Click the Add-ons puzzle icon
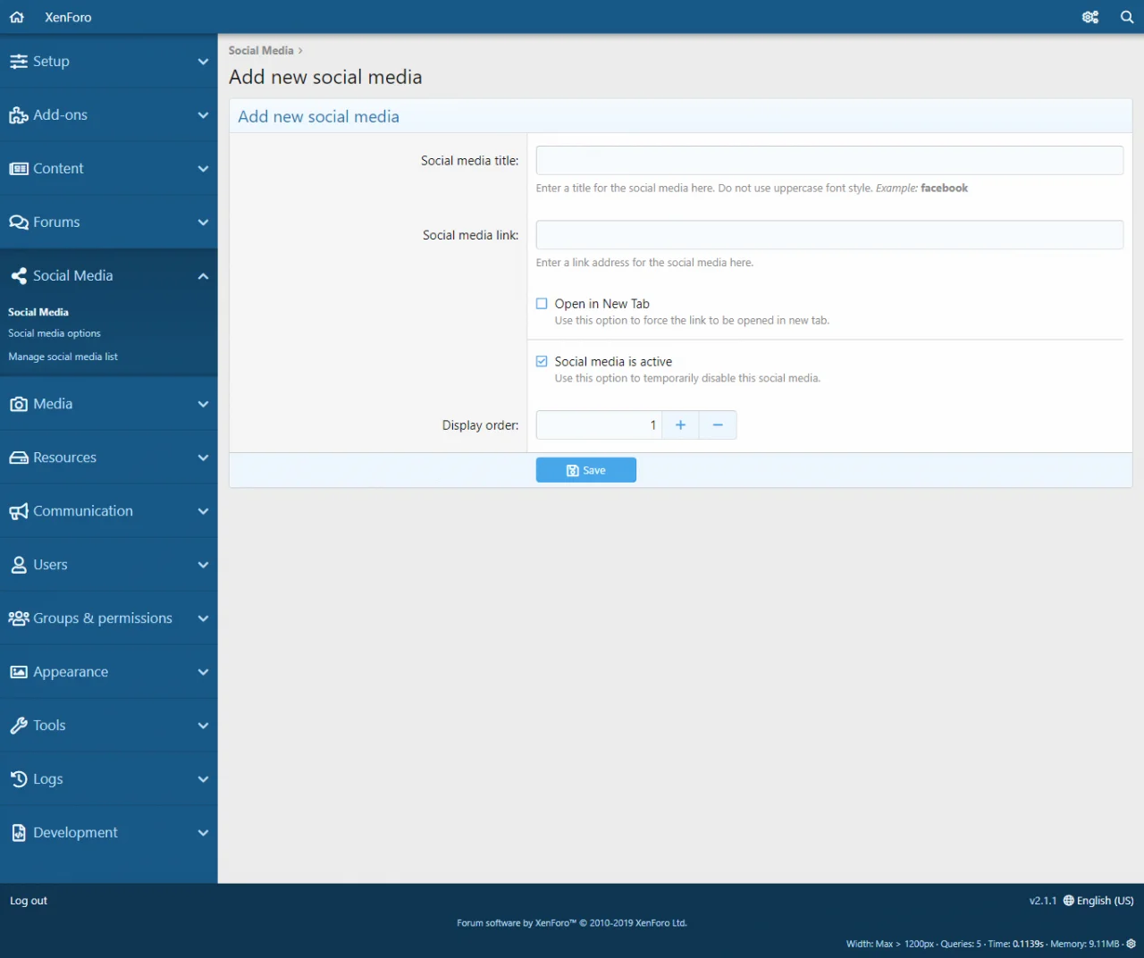The image size is (1144, 958). click(x=19, y=115)
